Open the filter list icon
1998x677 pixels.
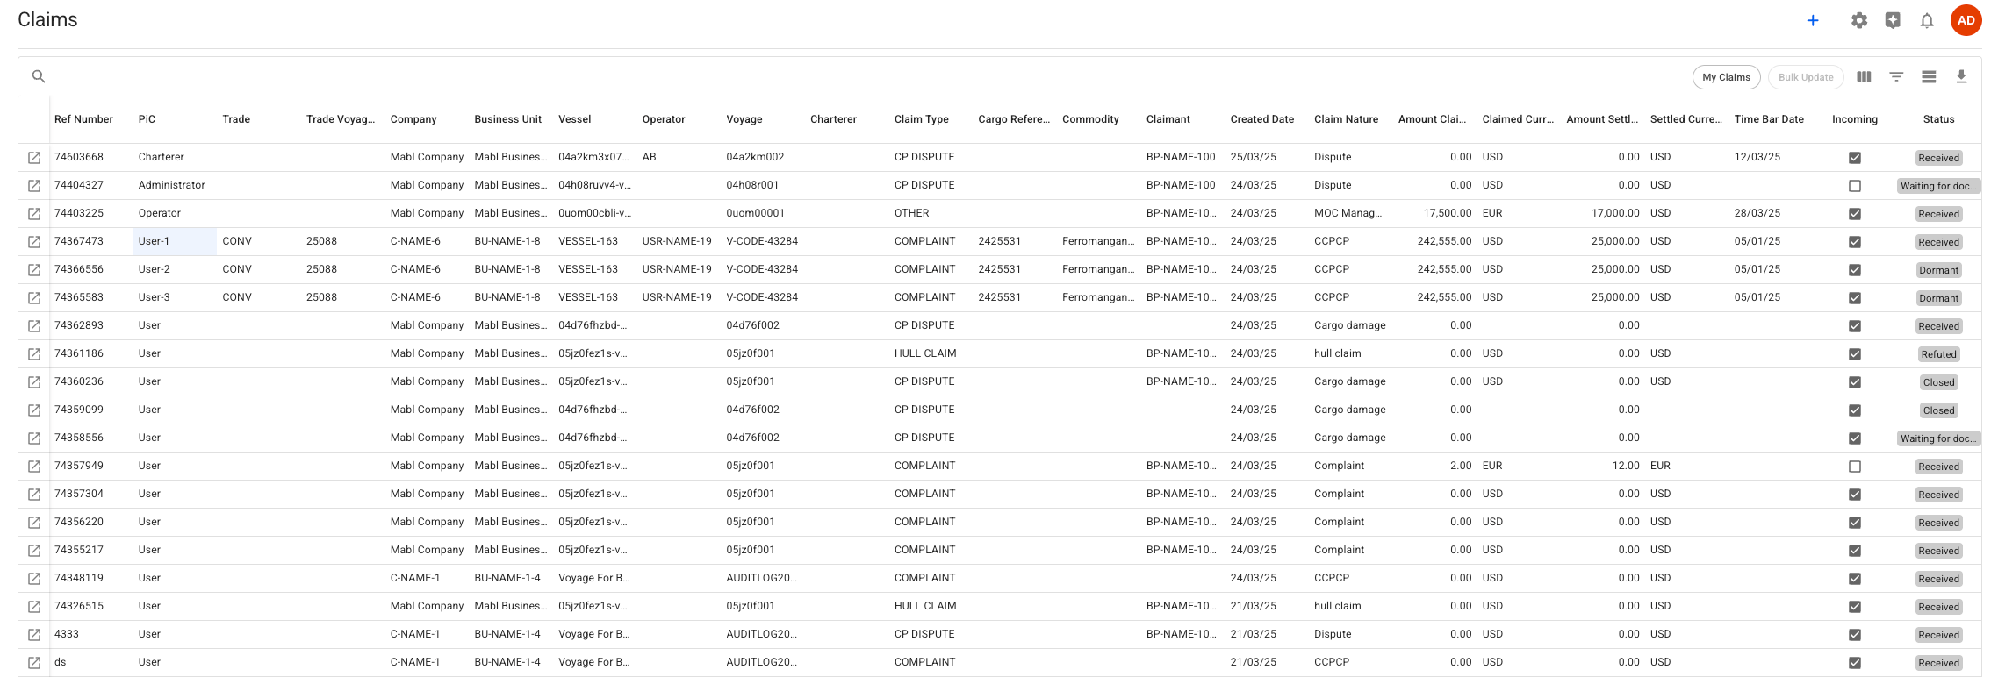click(1896, 77)
